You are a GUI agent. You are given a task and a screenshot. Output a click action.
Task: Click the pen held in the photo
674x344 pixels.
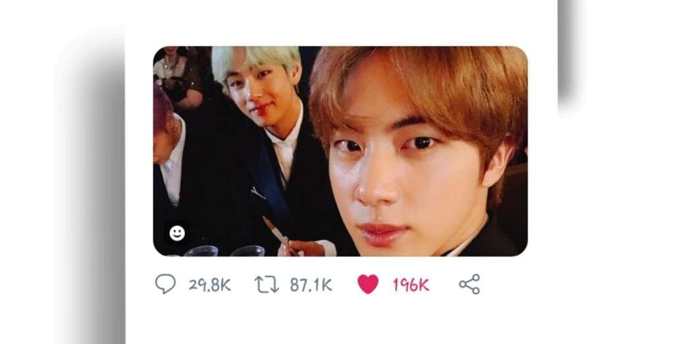275,232
